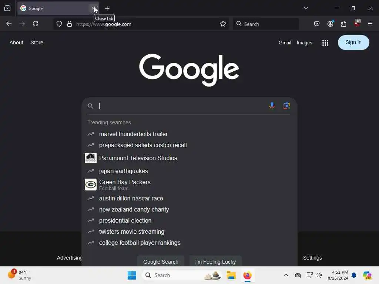379x284 pixels.
Task: Go back one page
Action: tap(9, 24)
